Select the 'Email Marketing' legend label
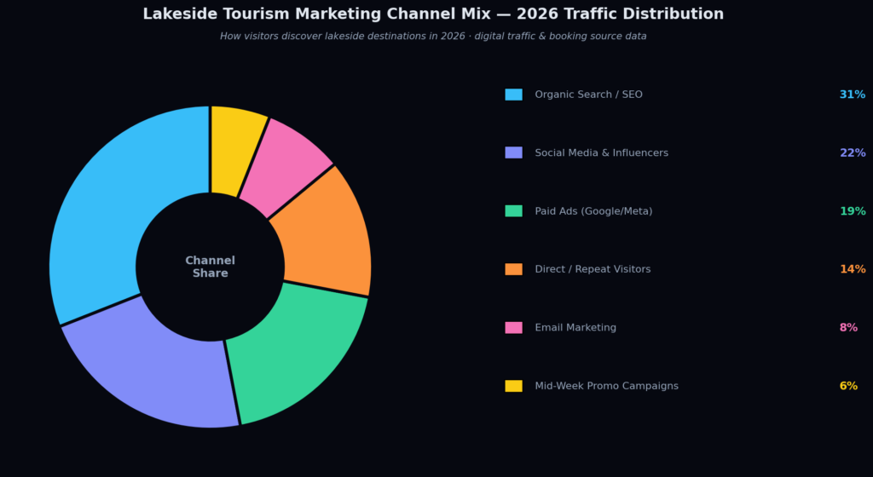Viewport: 873px width, 477px height. coord(575,327)
